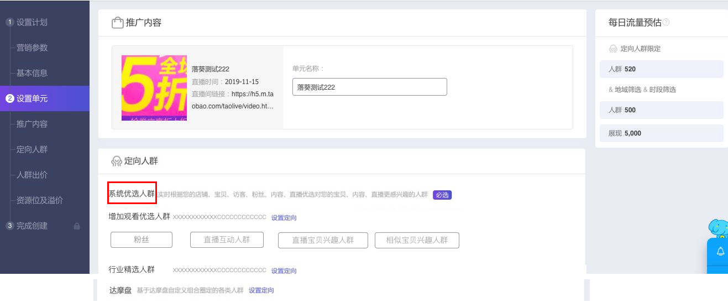Click 设置定向 for 达摩盘

pos(261,290)
